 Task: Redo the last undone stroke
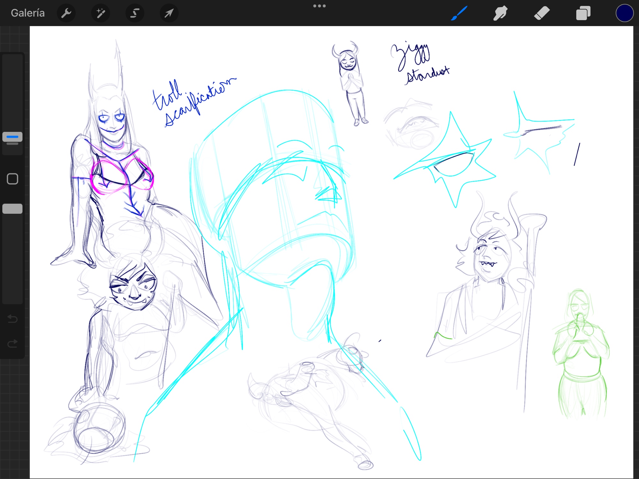point(12,344)
